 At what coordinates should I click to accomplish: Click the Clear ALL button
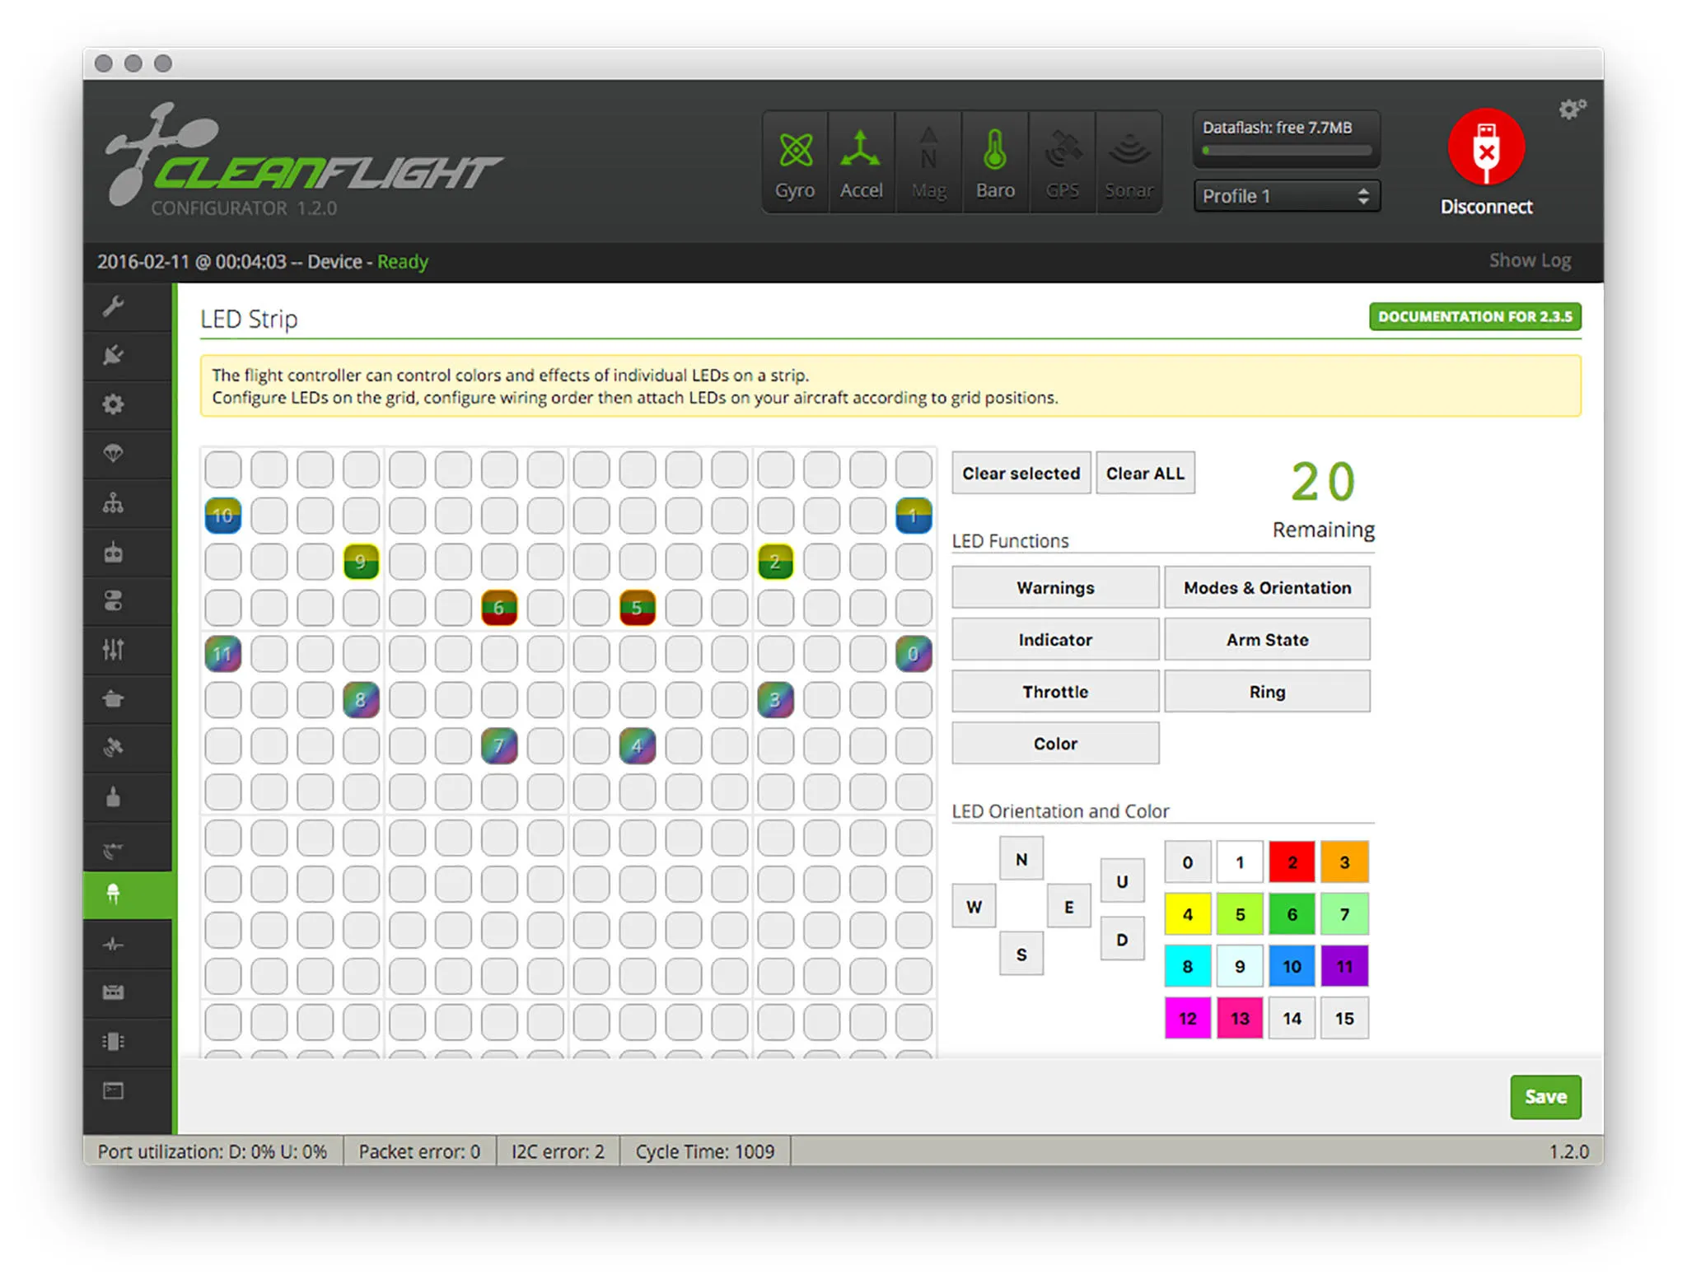[x=1144, y=474]
